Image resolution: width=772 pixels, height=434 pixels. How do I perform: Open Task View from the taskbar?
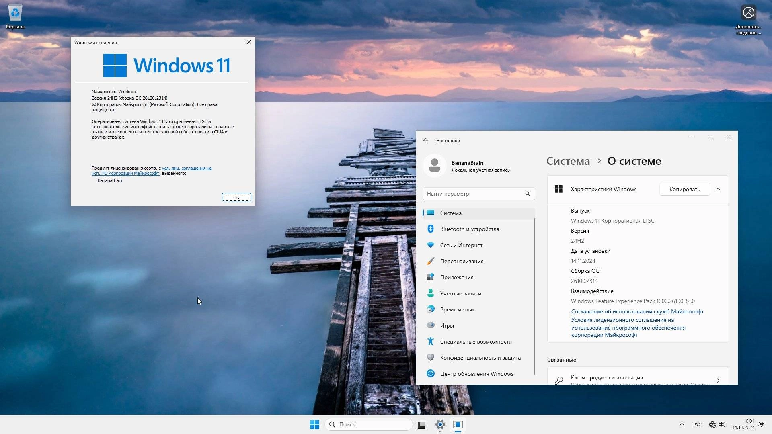pyautogui.click(x=421, y=424)
